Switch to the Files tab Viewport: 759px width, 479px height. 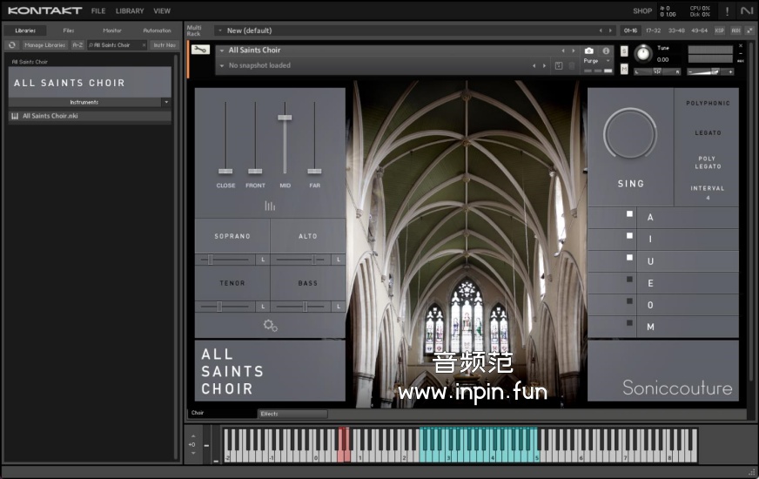click(69, 30)
